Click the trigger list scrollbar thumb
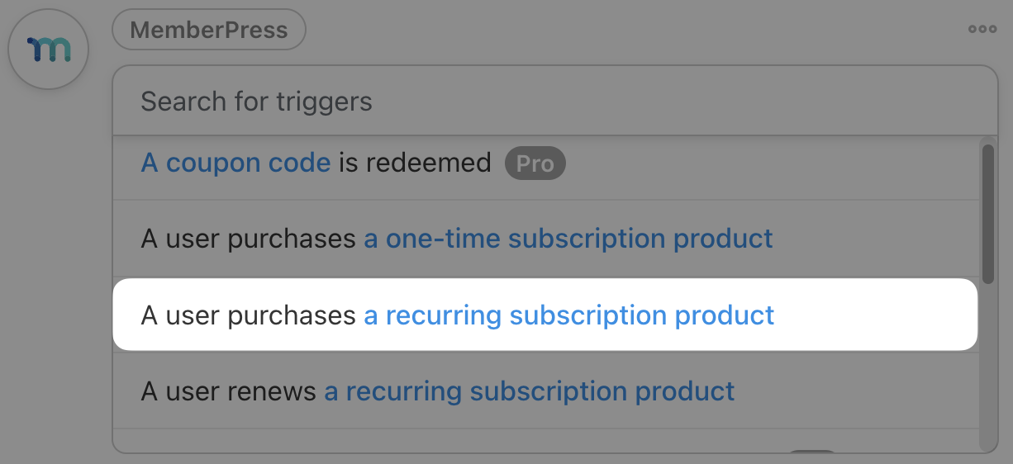Image resolution: width=1013 pixels, height=464 pixels. pyautogui.click(x=987, y=215)
